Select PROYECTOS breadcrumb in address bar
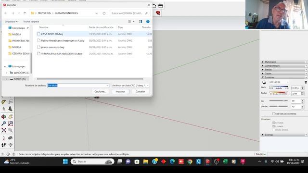Viewport: 308px width, 173px height. 44,13
